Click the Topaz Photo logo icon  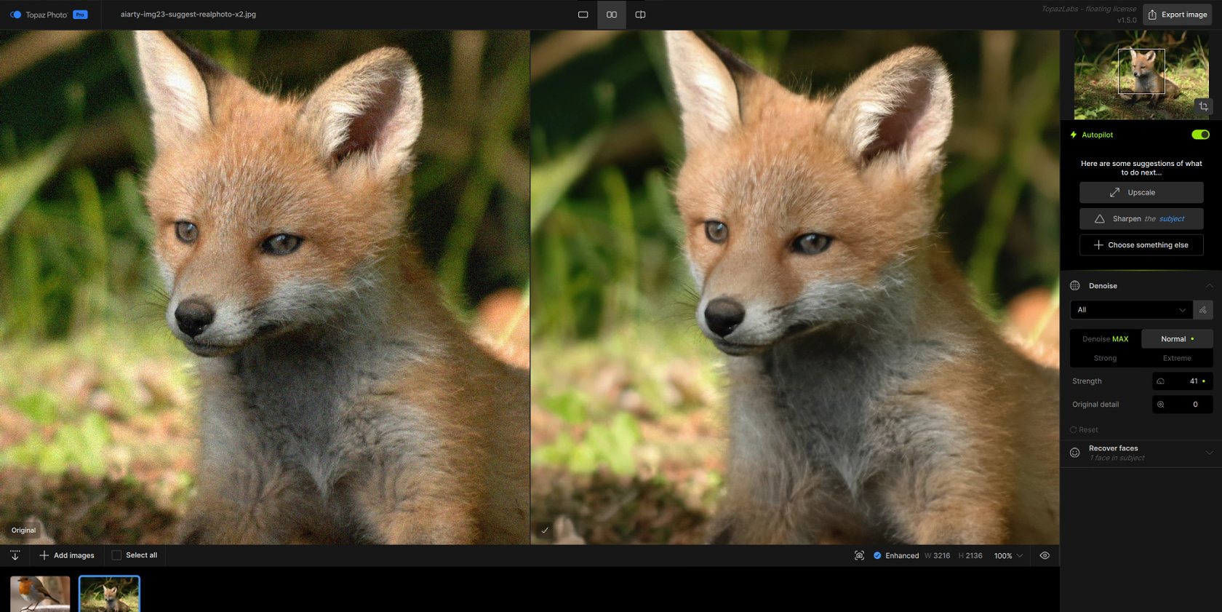[15, 15]
